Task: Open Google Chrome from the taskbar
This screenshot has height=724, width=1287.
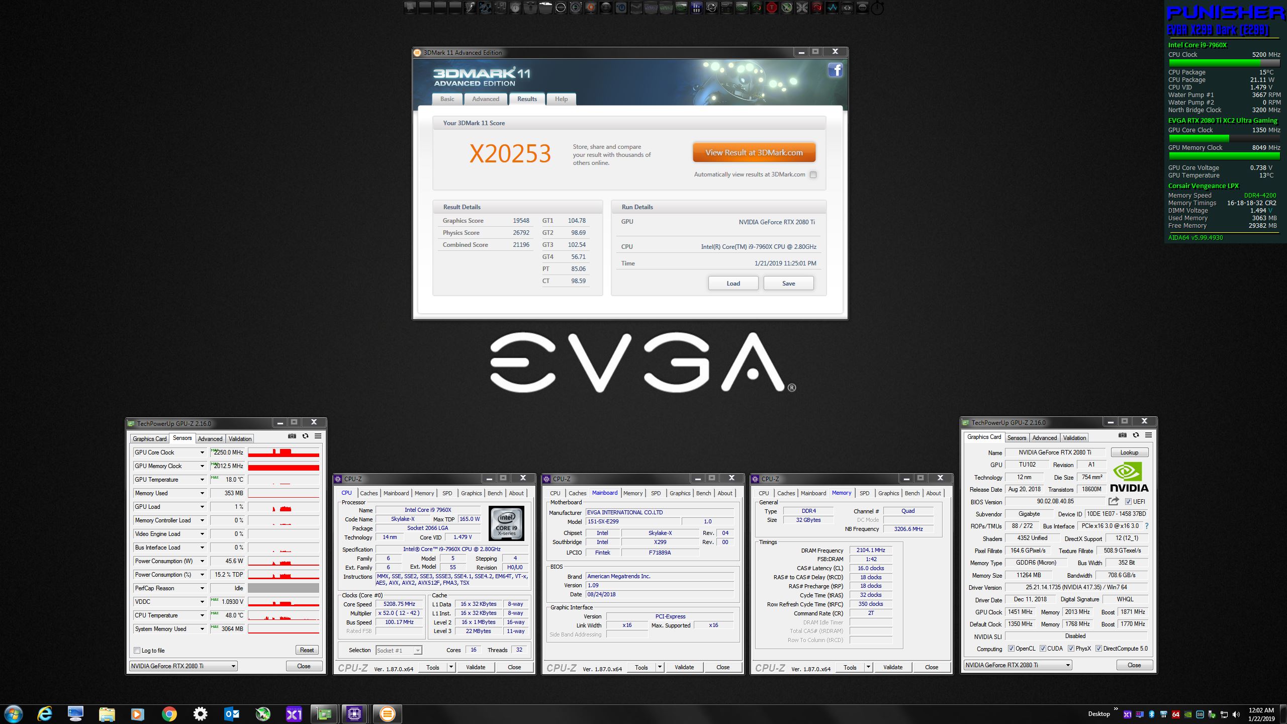Action: 169,714
